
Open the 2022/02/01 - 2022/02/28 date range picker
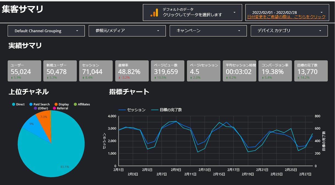287,12
